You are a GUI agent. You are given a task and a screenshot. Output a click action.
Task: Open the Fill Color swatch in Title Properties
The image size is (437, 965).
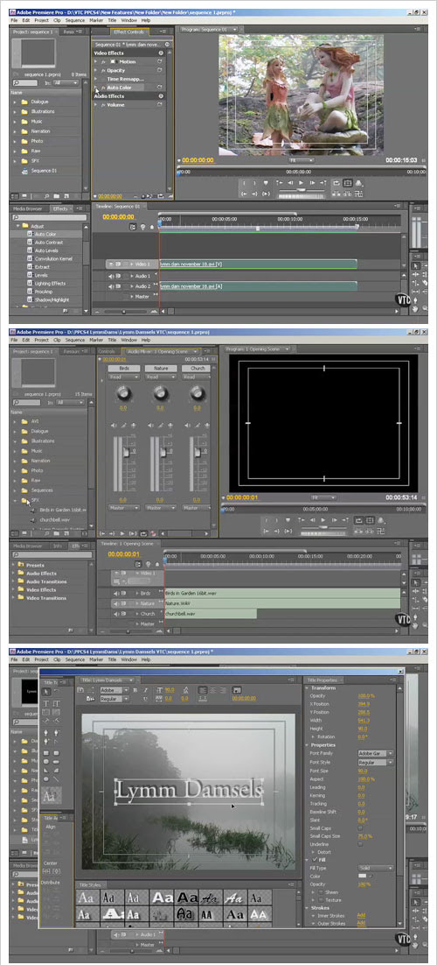point(363,877)
